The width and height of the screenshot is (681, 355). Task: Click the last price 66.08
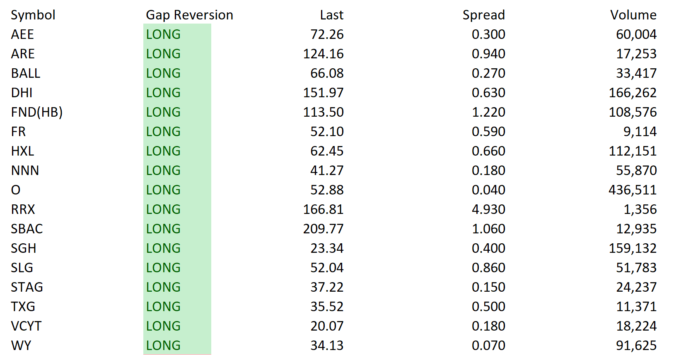[327, 73]
